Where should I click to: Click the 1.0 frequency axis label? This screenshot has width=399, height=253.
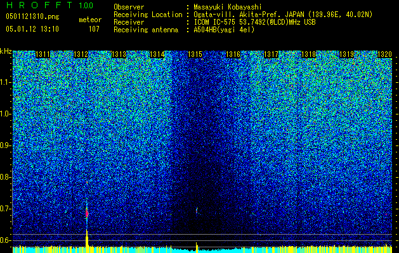coord(6,114)
